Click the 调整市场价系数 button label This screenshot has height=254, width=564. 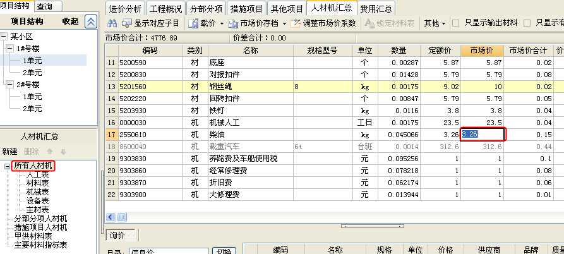[x=329, y=23]
